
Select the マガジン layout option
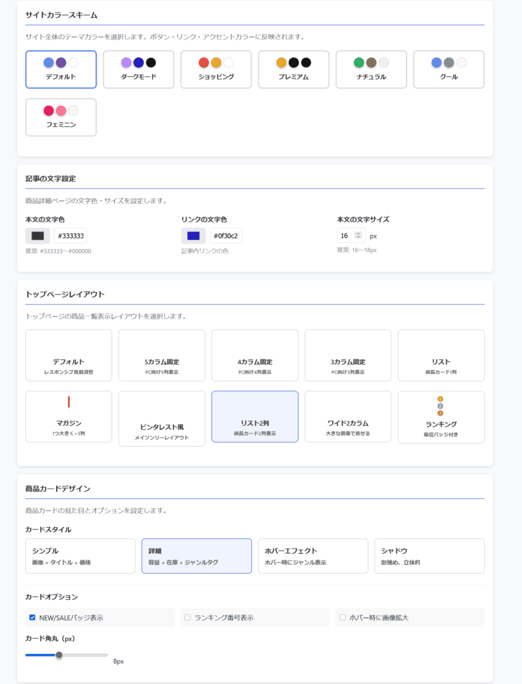(x=69, y=417)
